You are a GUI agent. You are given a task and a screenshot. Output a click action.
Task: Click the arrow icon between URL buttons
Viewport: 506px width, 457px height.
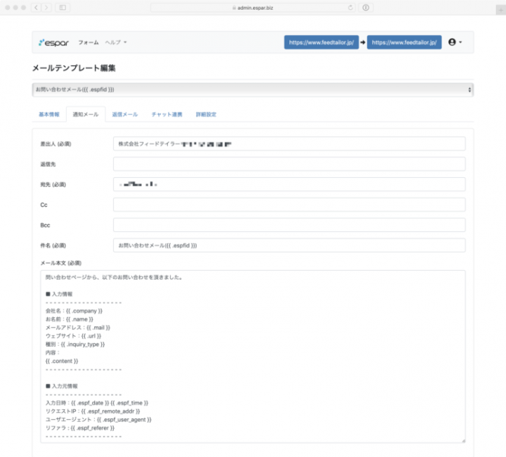(x=362, y=43)
